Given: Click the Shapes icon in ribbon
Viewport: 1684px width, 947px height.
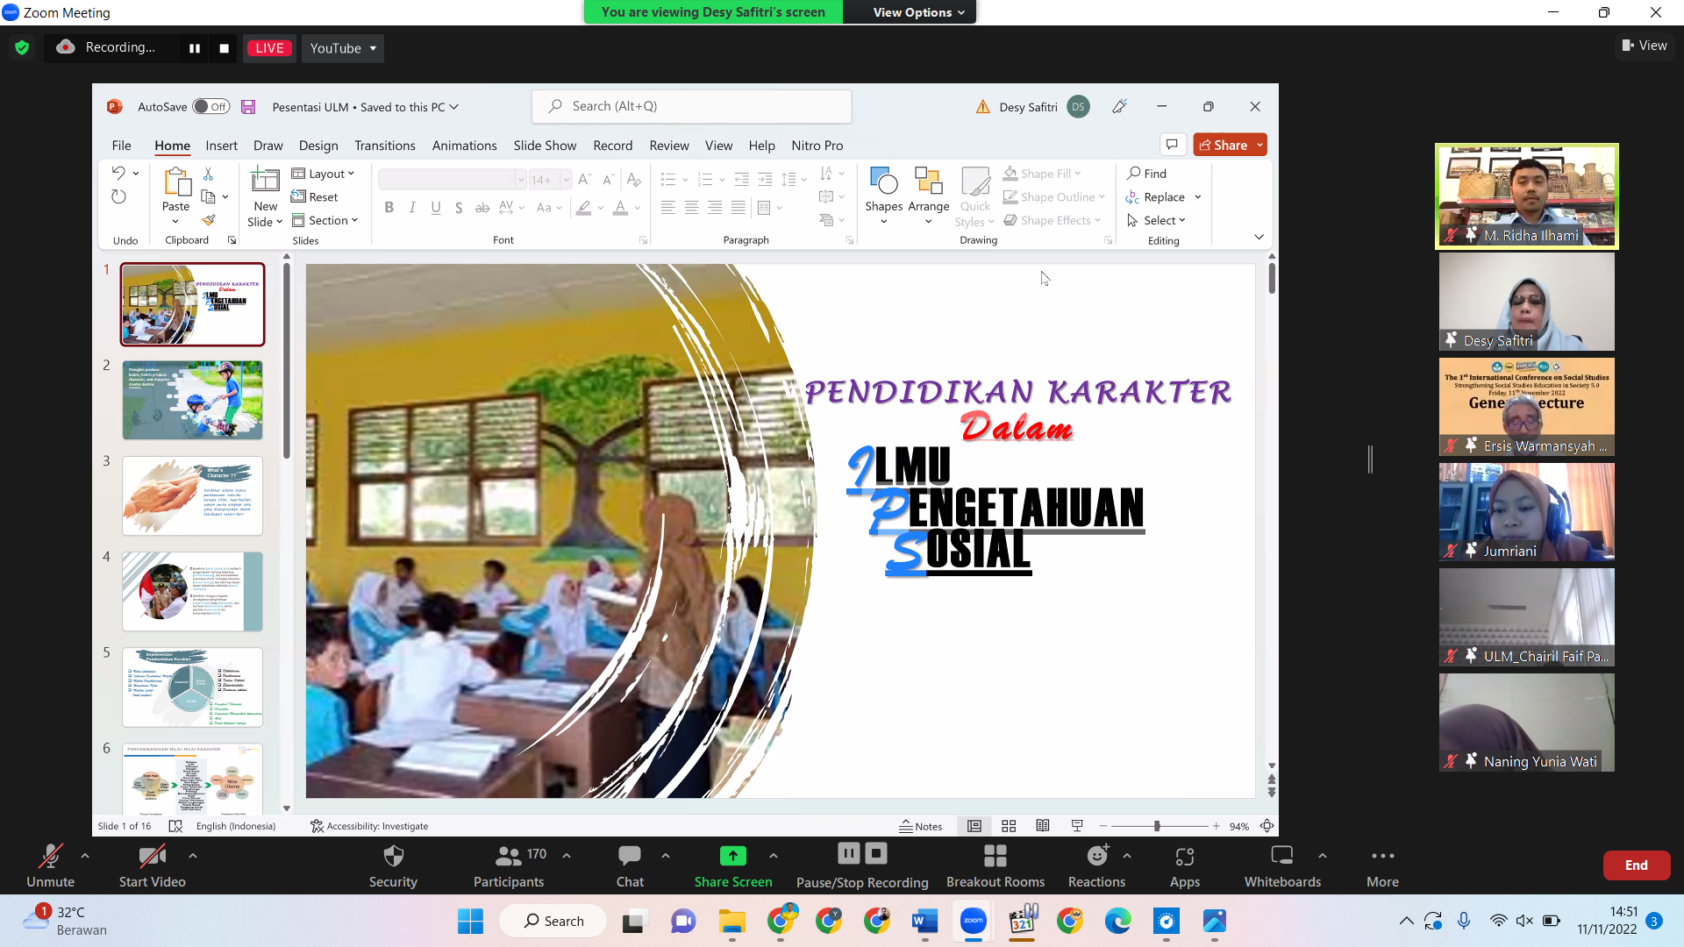Looking at the screenshot, I should (883, 181).
